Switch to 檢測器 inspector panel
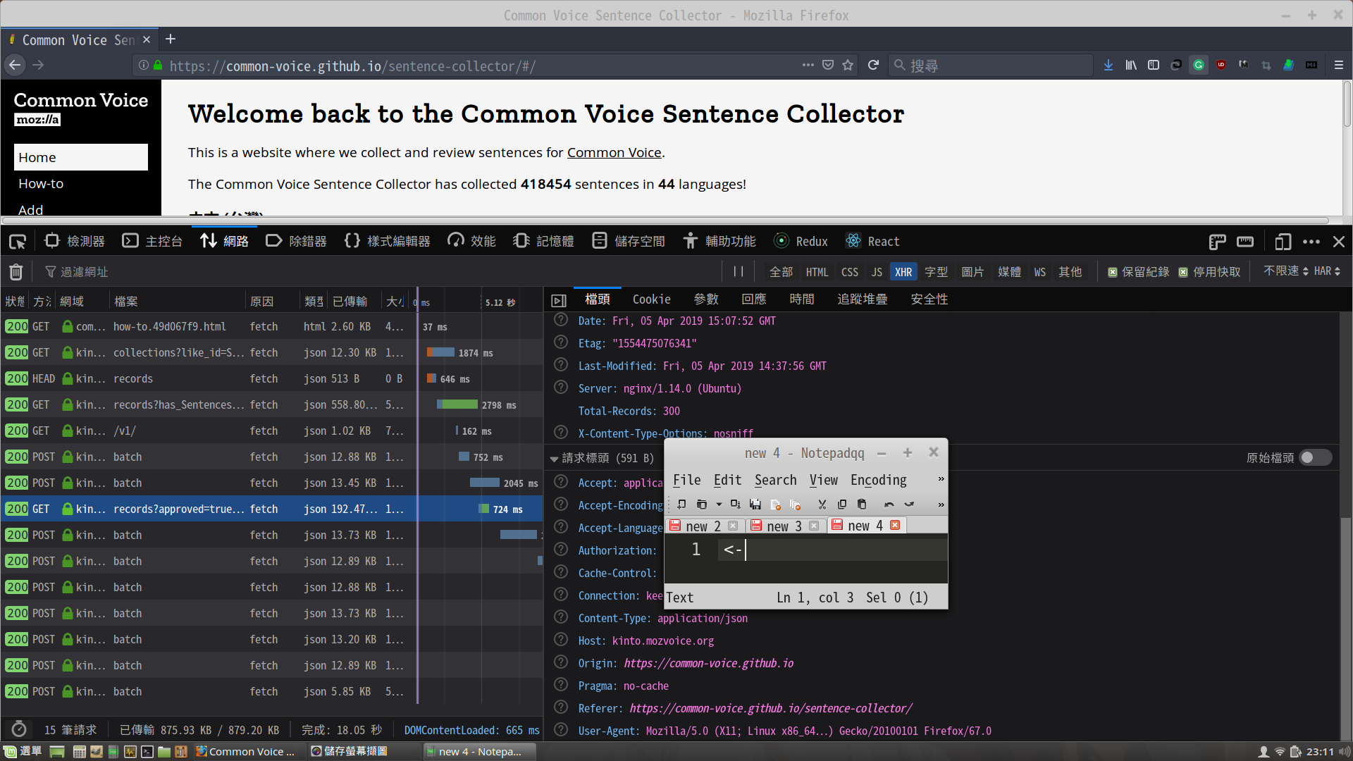Image resolution: width=1353 pixels, height=761 pixels. (75, 242)
